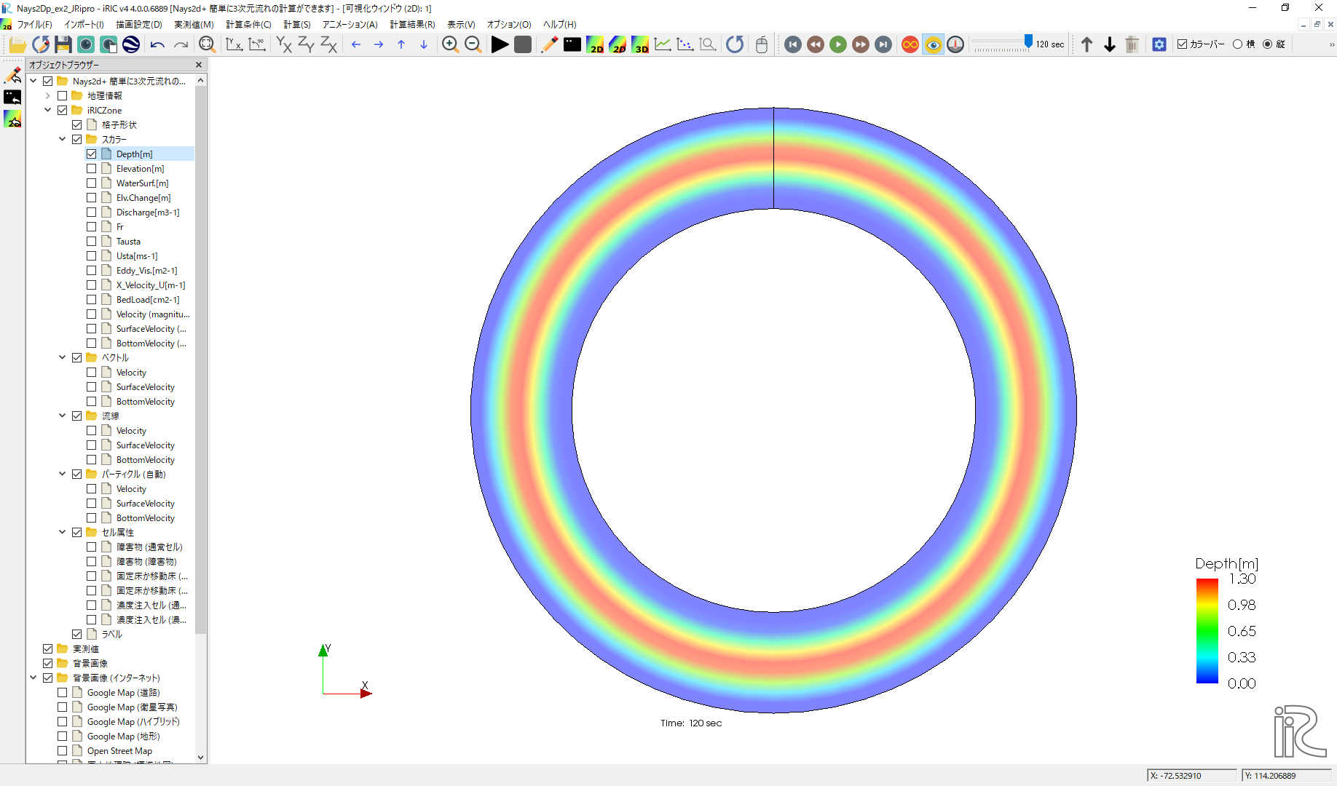
Task: Switch to the ZX plane view
Action: click(x=329, y=44)
